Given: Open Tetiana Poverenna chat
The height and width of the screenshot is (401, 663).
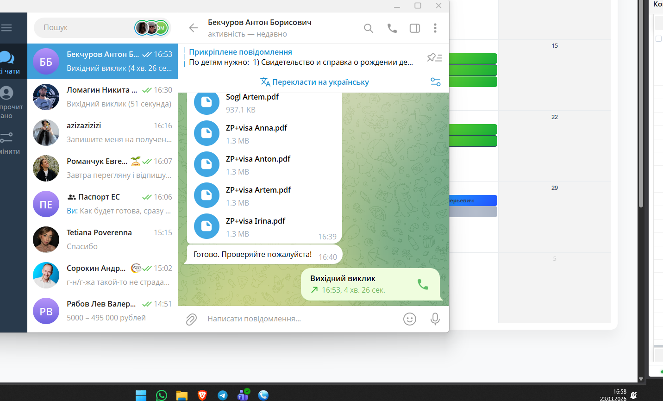Looking at the screenshot, I should click(x=103, y=240).
